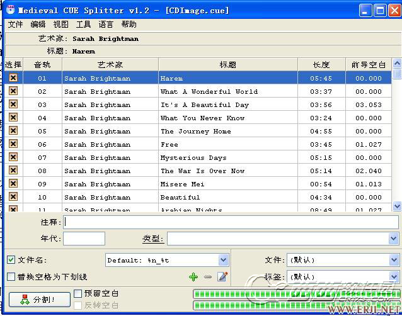Click the track list scrollbar thumb
Screen dimensions: 402x316
(x=397, y=74)
